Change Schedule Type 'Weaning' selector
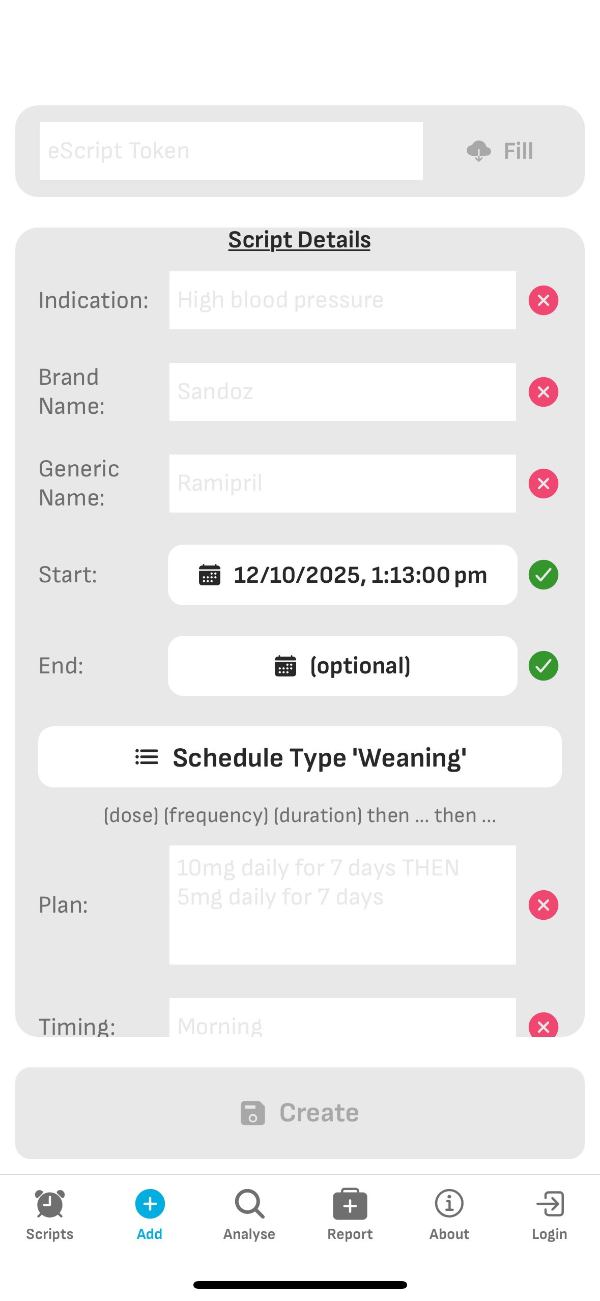This screenshot has height=1301, width=600. pos(300,757)
